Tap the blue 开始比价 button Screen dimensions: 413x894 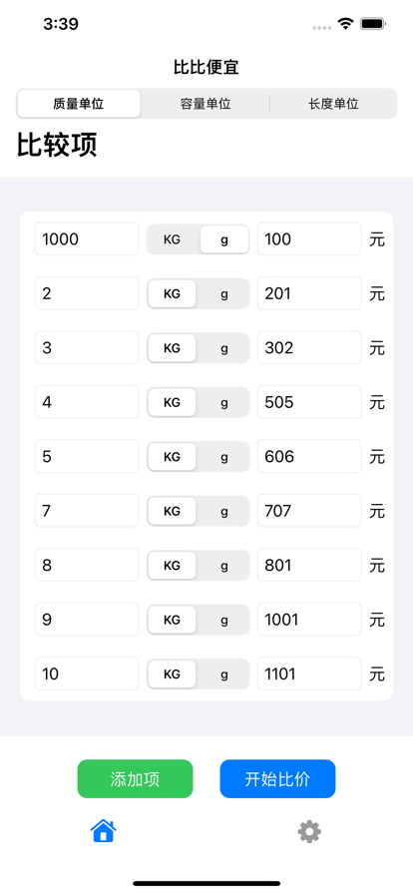(x=277, y=779)
